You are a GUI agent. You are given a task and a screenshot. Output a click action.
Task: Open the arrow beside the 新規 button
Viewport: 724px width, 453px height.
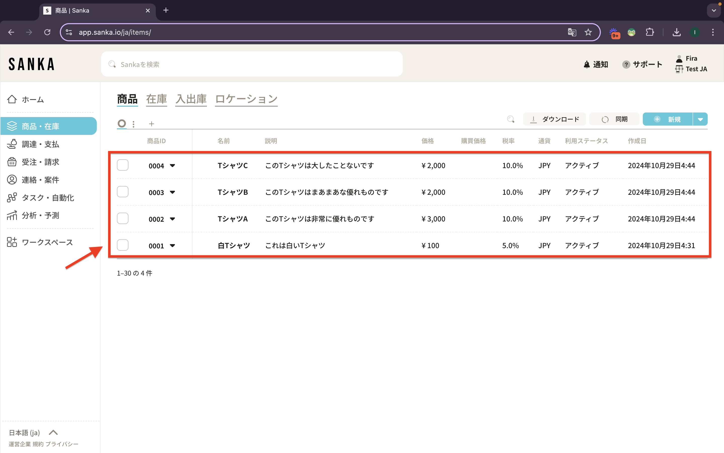pyautogui.click(x=700, y=119)
